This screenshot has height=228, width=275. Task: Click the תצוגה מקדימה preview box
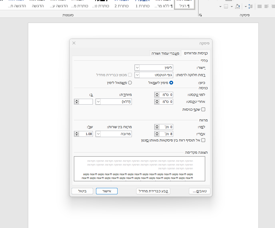click(x=139, y=169)
